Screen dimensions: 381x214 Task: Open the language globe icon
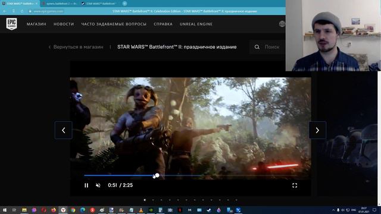(282, 24)
